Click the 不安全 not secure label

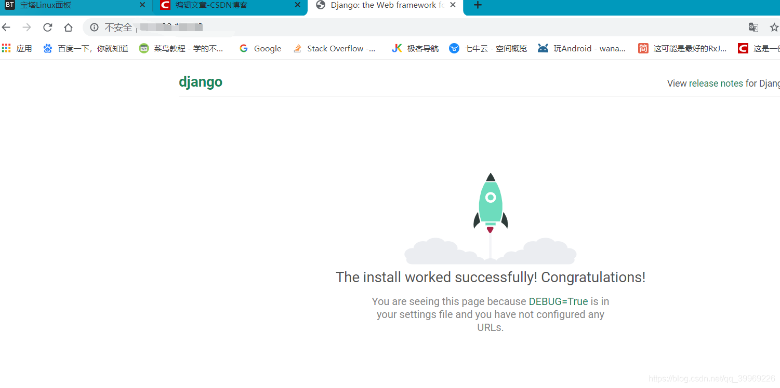click(x=118, y=27)
